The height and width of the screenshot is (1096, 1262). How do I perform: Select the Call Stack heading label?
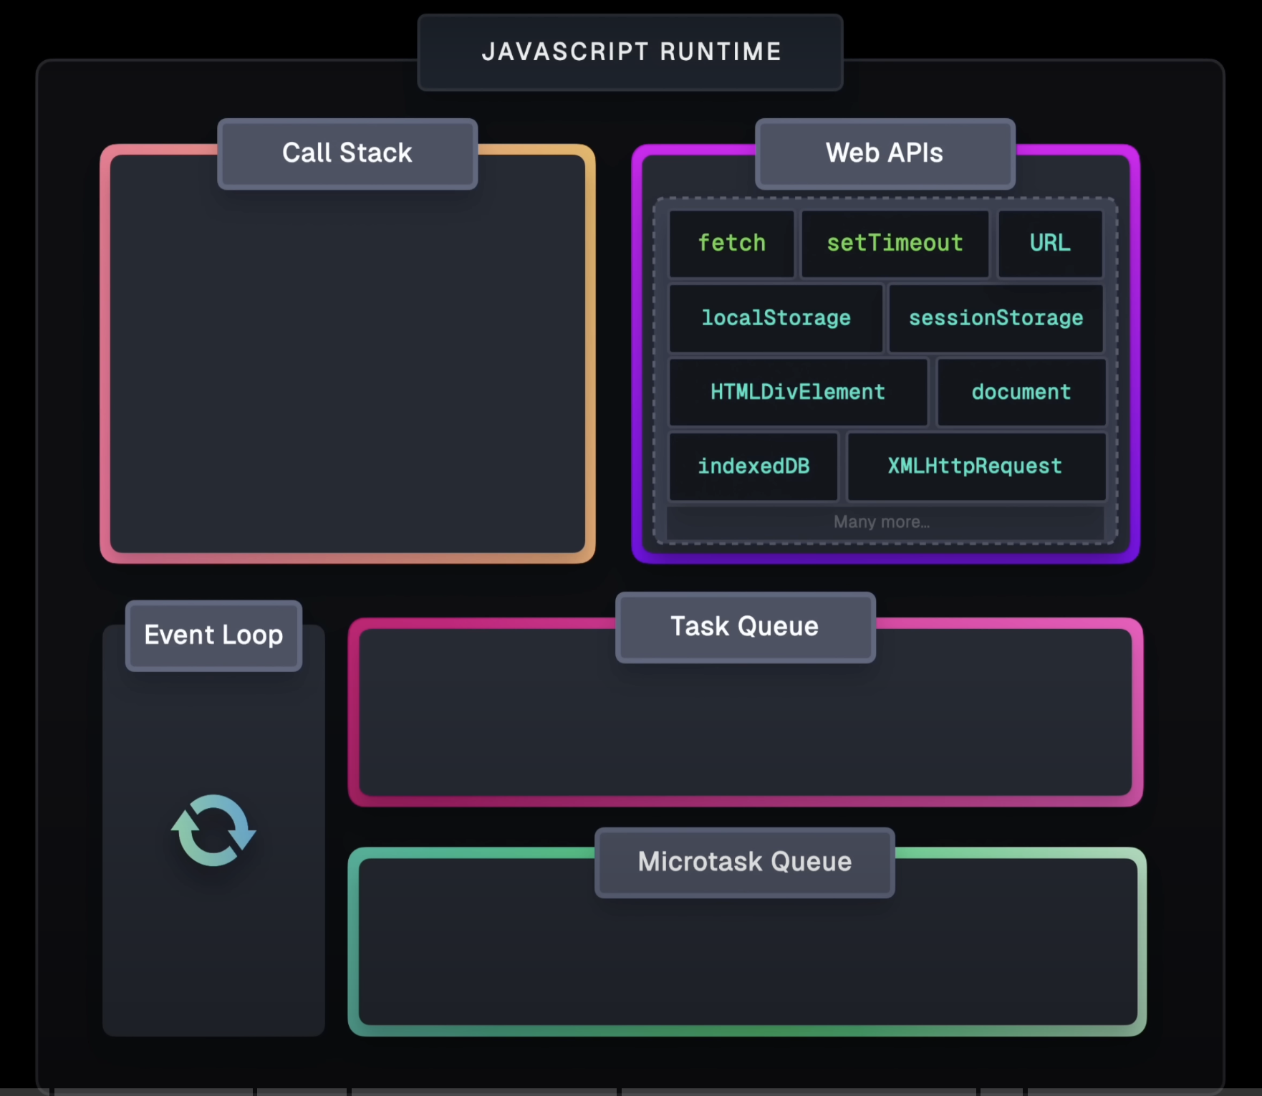point(347,153)
